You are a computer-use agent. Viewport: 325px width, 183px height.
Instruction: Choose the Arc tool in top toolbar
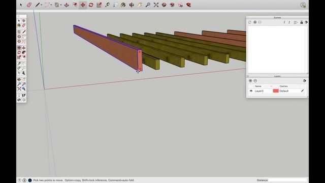[47, 5]
